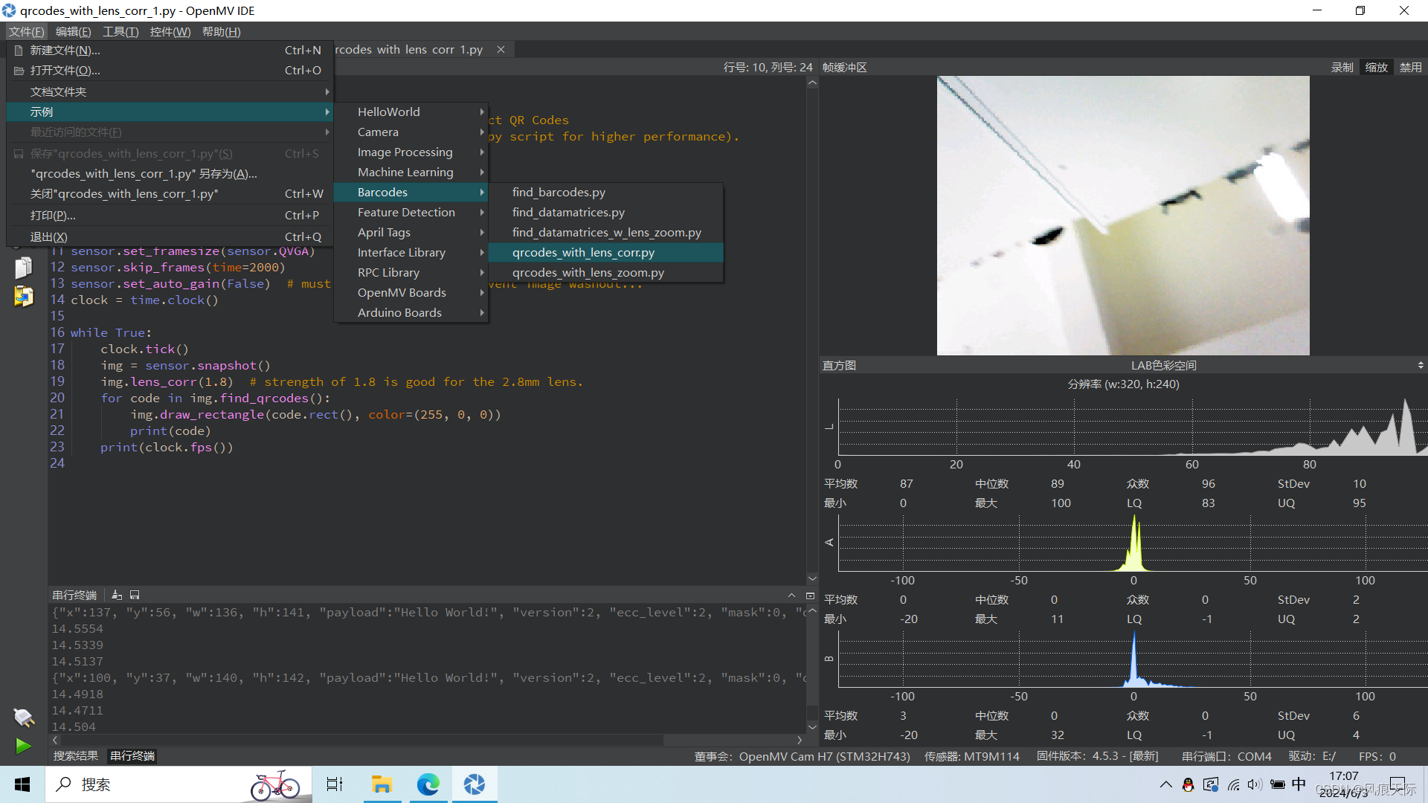Image resolution: width=1428 pixels, height=803 pixels.
Task: Toggle the 禁用 disable framebuffer button
Action: tap(1410, 67)
